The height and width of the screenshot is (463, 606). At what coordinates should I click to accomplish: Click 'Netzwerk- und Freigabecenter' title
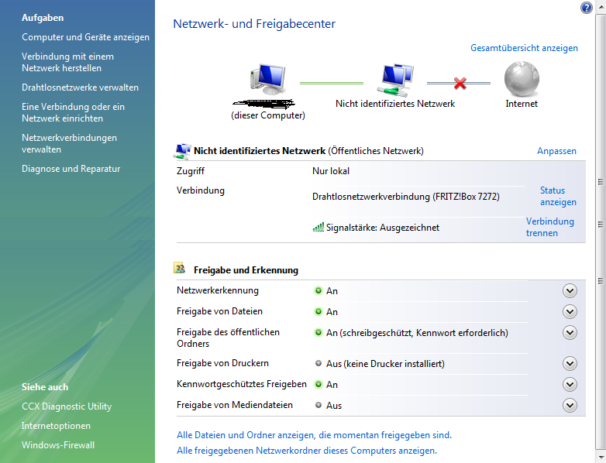(x=254, y=24)
